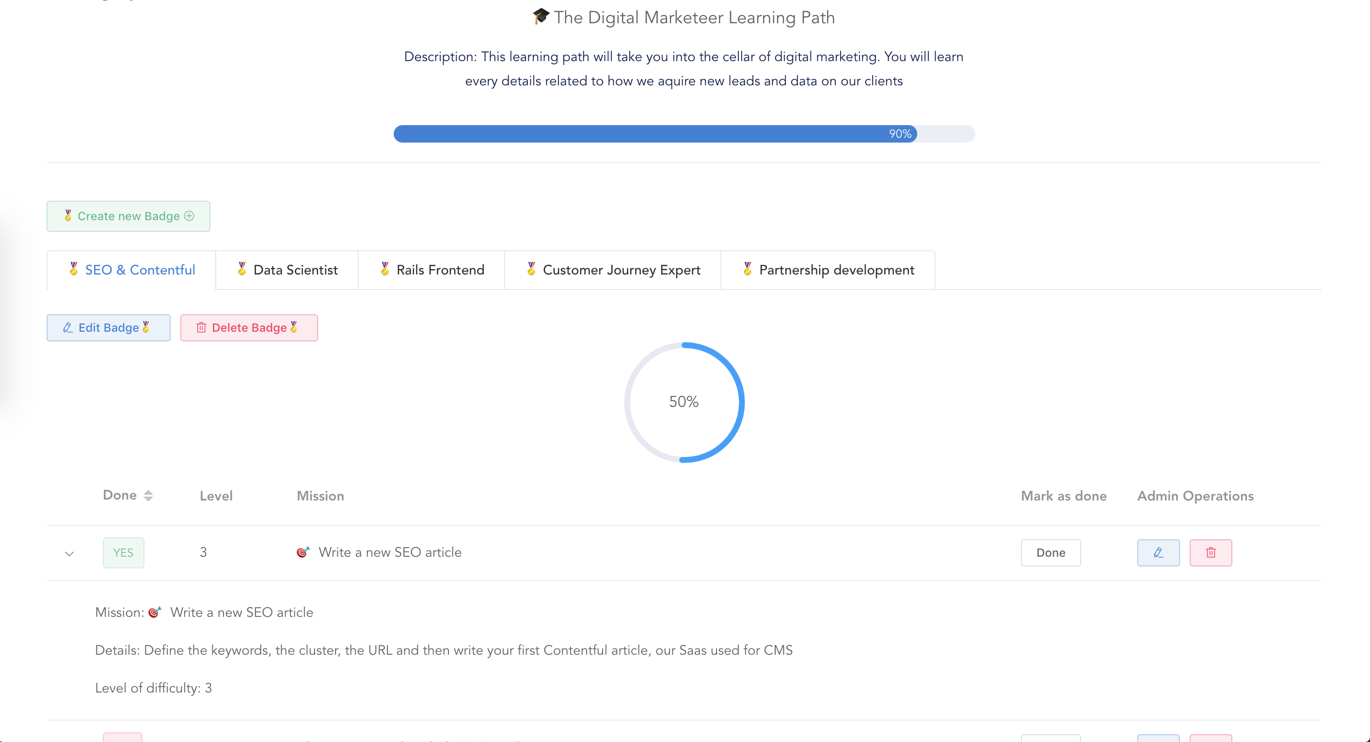Collapse the expanded mission details row

69,553
